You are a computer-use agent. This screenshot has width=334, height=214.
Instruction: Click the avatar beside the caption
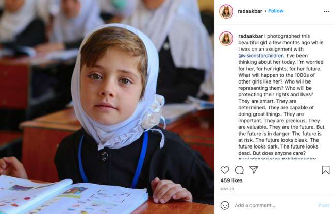tap(226, 39)
